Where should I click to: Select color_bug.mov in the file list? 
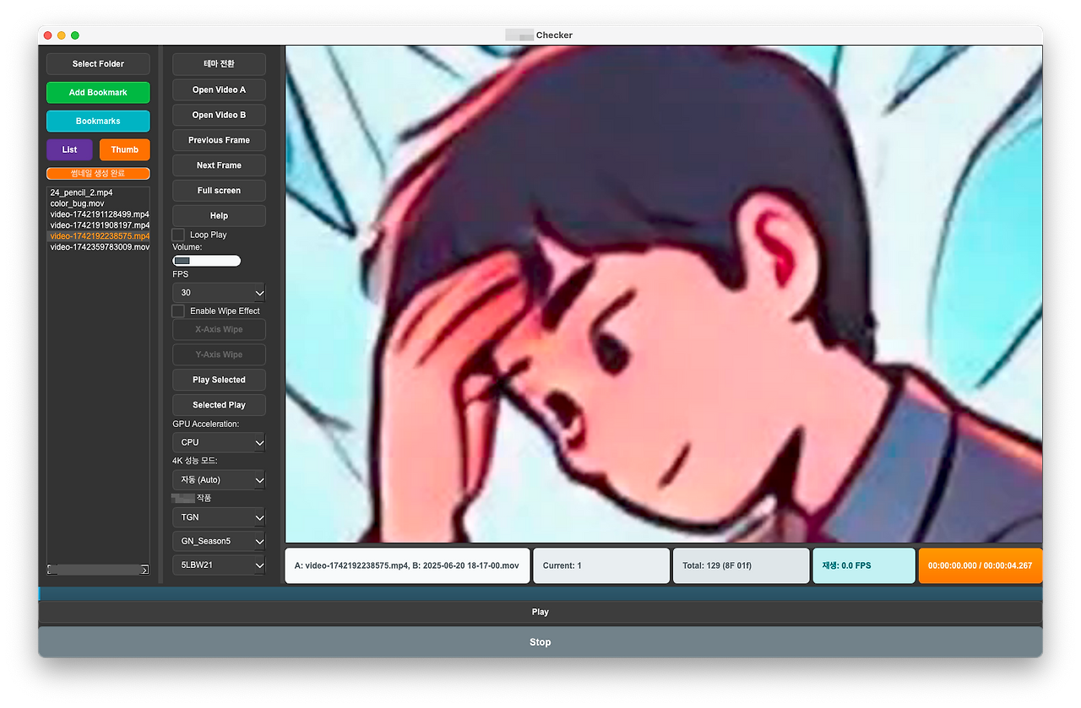click(77, 204)
